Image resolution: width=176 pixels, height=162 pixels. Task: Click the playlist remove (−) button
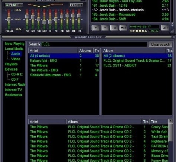[x=105, y=28]
